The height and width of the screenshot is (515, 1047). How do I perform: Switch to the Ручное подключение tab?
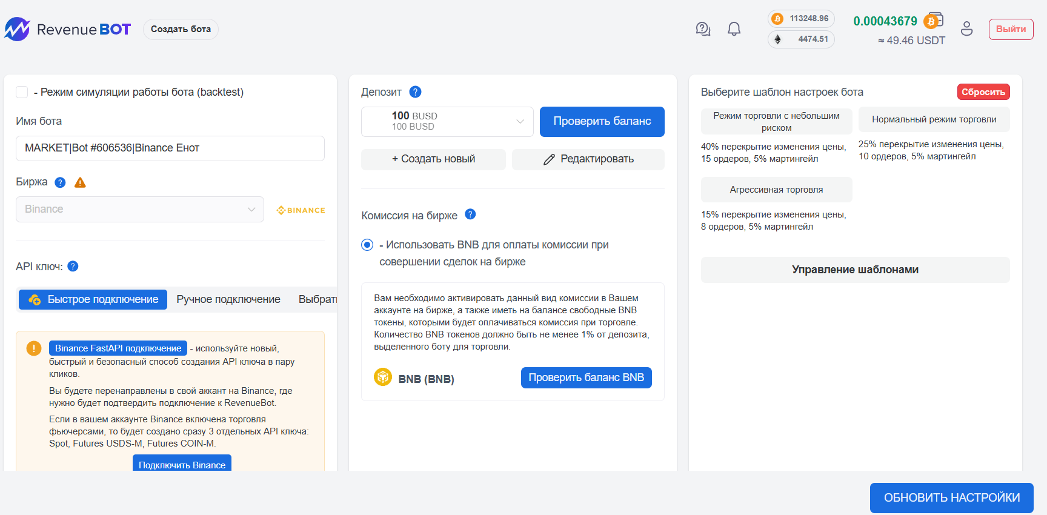[x=228, y=299]
